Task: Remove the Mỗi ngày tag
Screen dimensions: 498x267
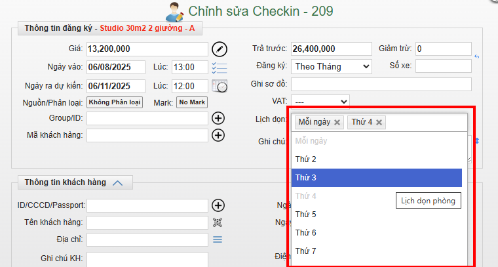Action: tap(337, 122)
